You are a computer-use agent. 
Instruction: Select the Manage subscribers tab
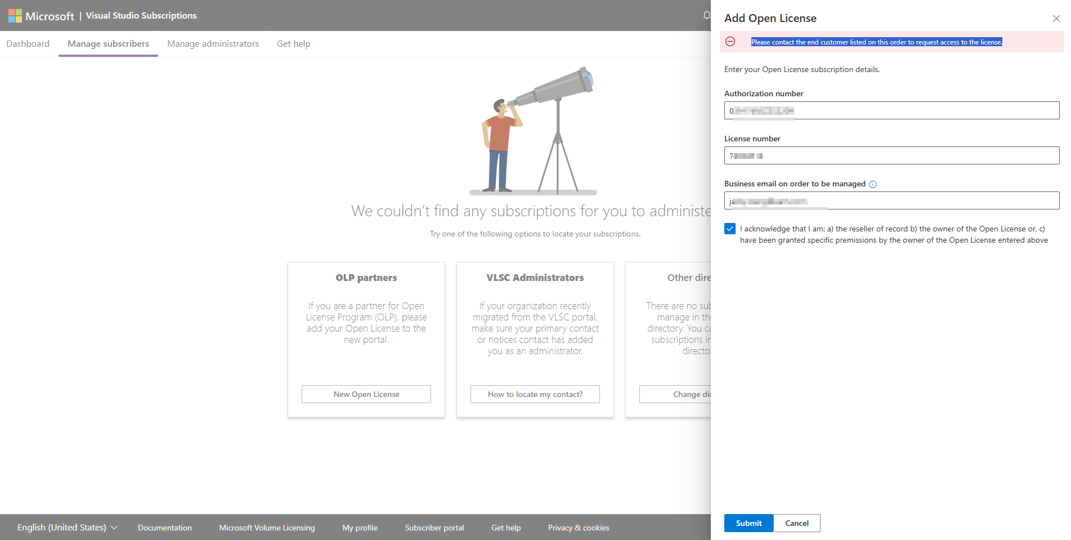pos(108,44)
